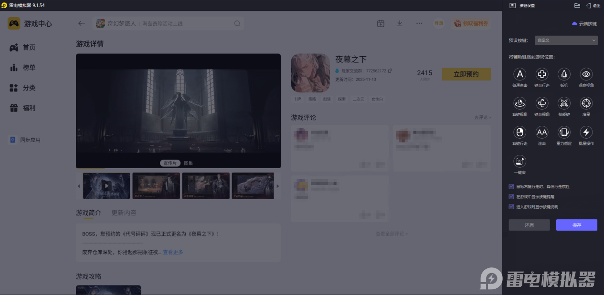Click the 查看更多 link in description

[x=173, y=252]
